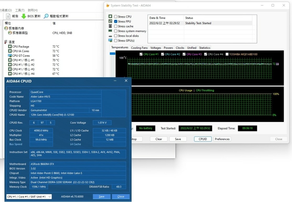Click the driver update magnifier icon

(x=46, y=16)
